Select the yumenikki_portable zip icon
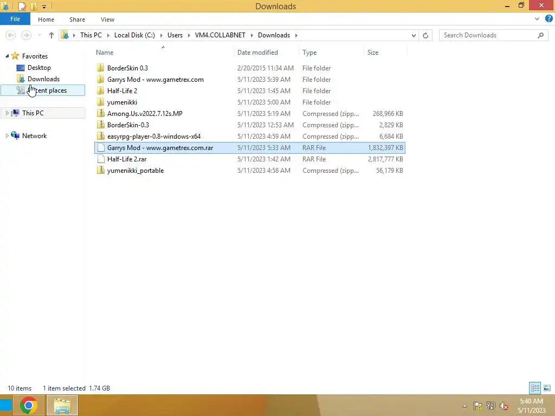The height and width of the screenshot is (416, 555). click(x=100, y=171)
